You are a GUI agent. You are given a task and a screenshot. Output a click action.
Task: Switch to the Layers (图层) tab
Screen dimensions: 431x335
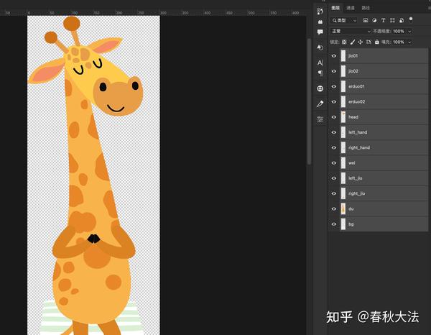(x=335, y=8)
